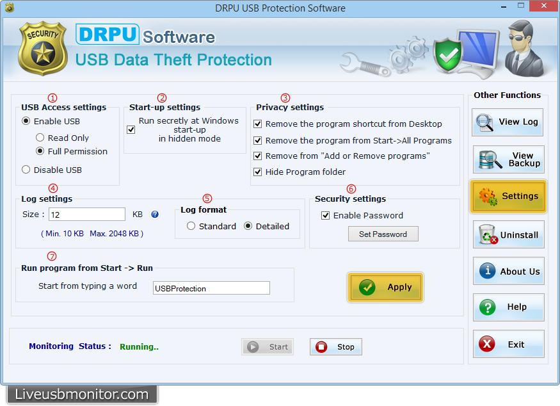Viewport: 560px width, 406px height.
Task: Click the About Us info icon
Action: point(488,270)
